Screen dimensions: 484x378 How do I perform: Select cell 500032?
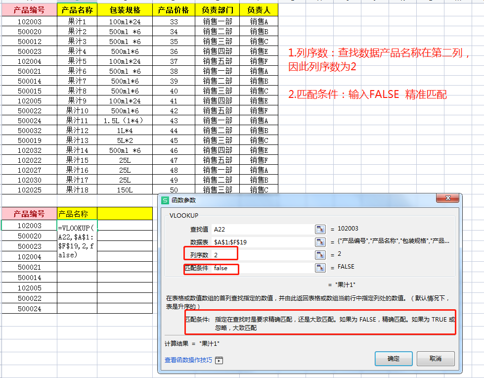point(29,130)
